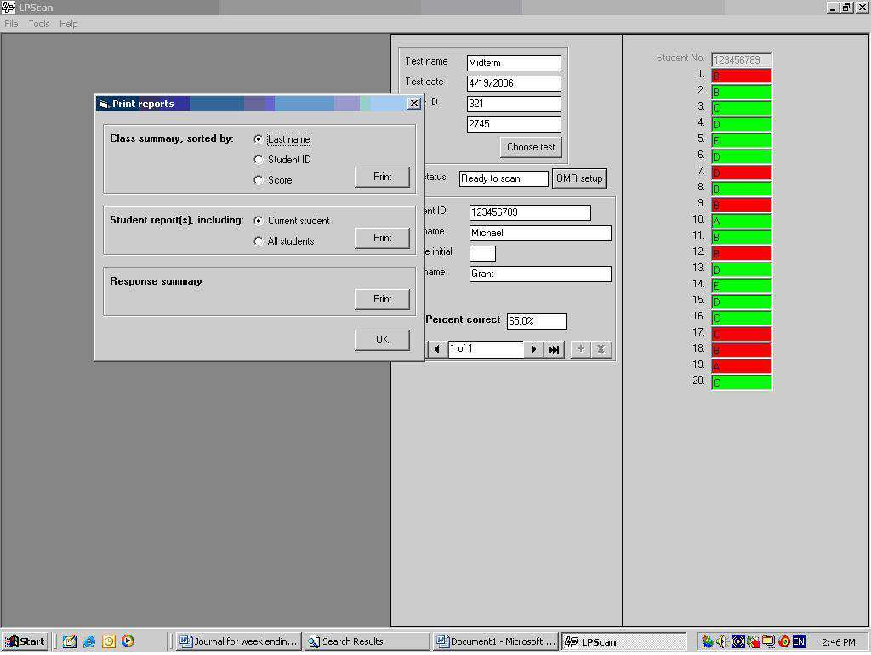Click the Test date field showing 4/19/2006
Viewport: 871px width, 655px height.
click(x=514, y=83)
